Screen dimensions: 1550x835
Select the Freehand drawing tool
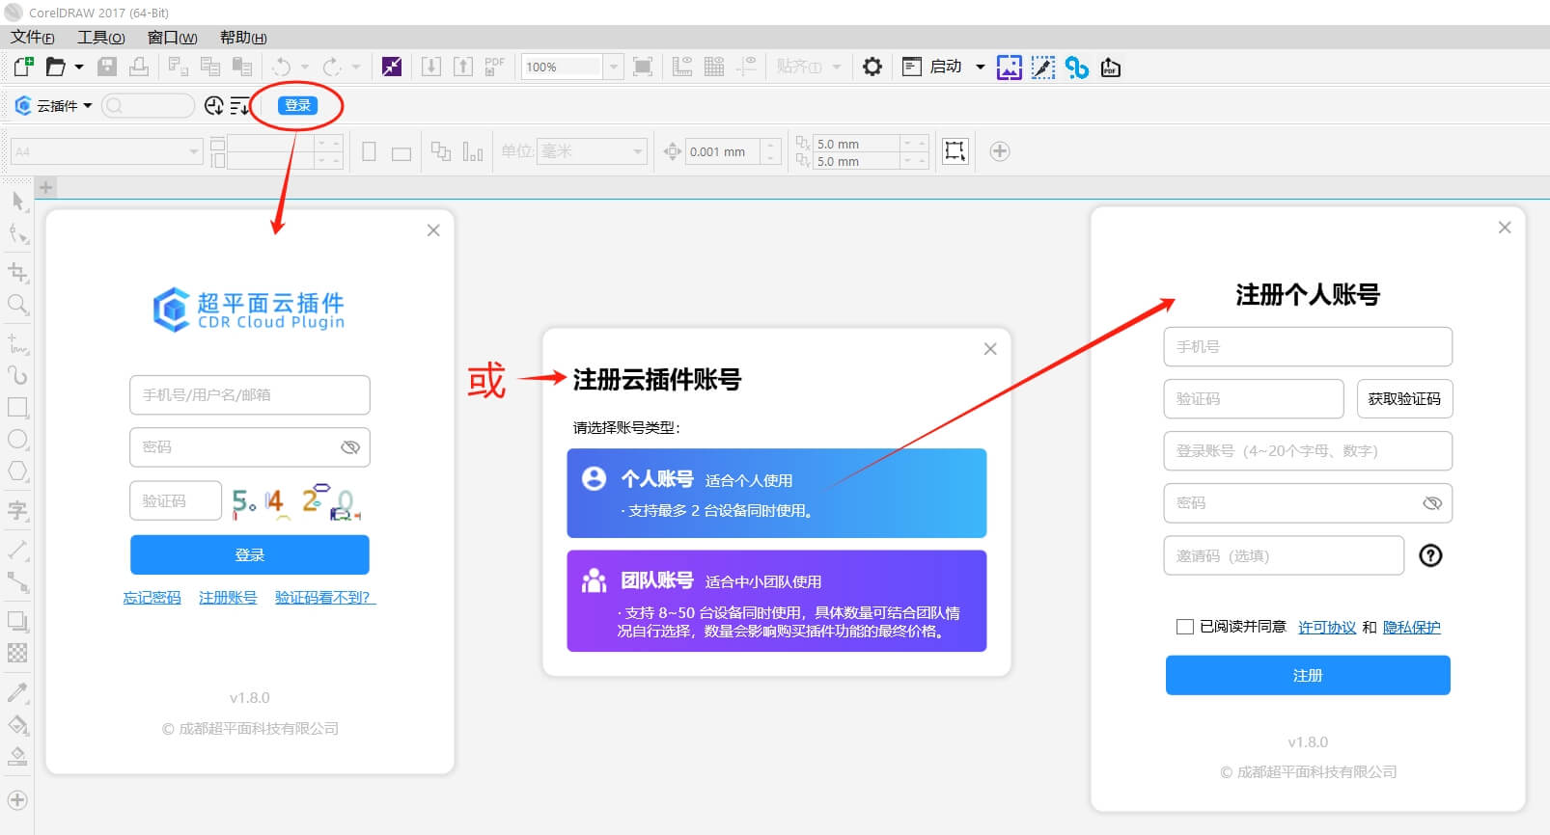[17, 343]
